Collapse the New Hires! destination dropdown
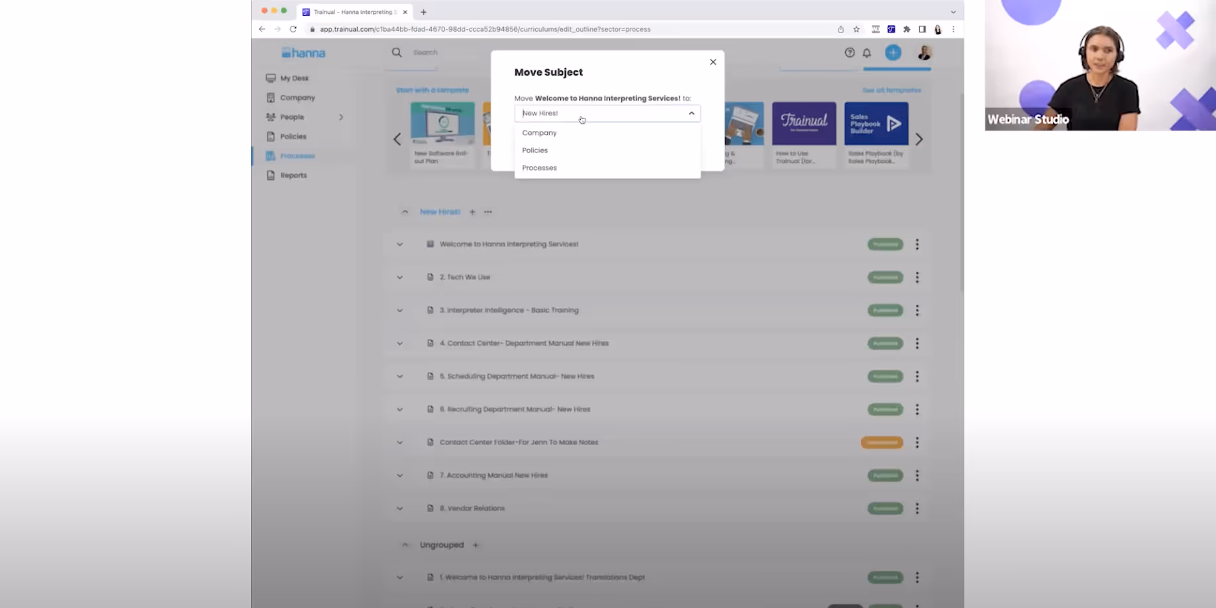1216x608 pixels. click(691, 113)
